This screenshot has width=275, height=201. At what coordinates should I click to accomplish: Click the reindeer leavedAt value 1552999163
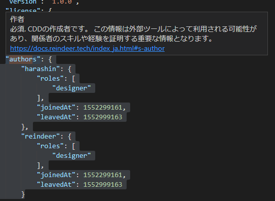[x=103, y=185]
